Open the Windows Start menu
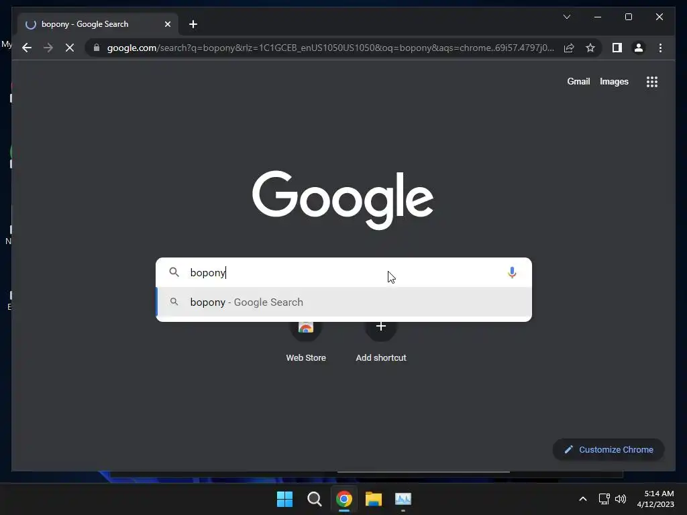 (x=284, y=499)
